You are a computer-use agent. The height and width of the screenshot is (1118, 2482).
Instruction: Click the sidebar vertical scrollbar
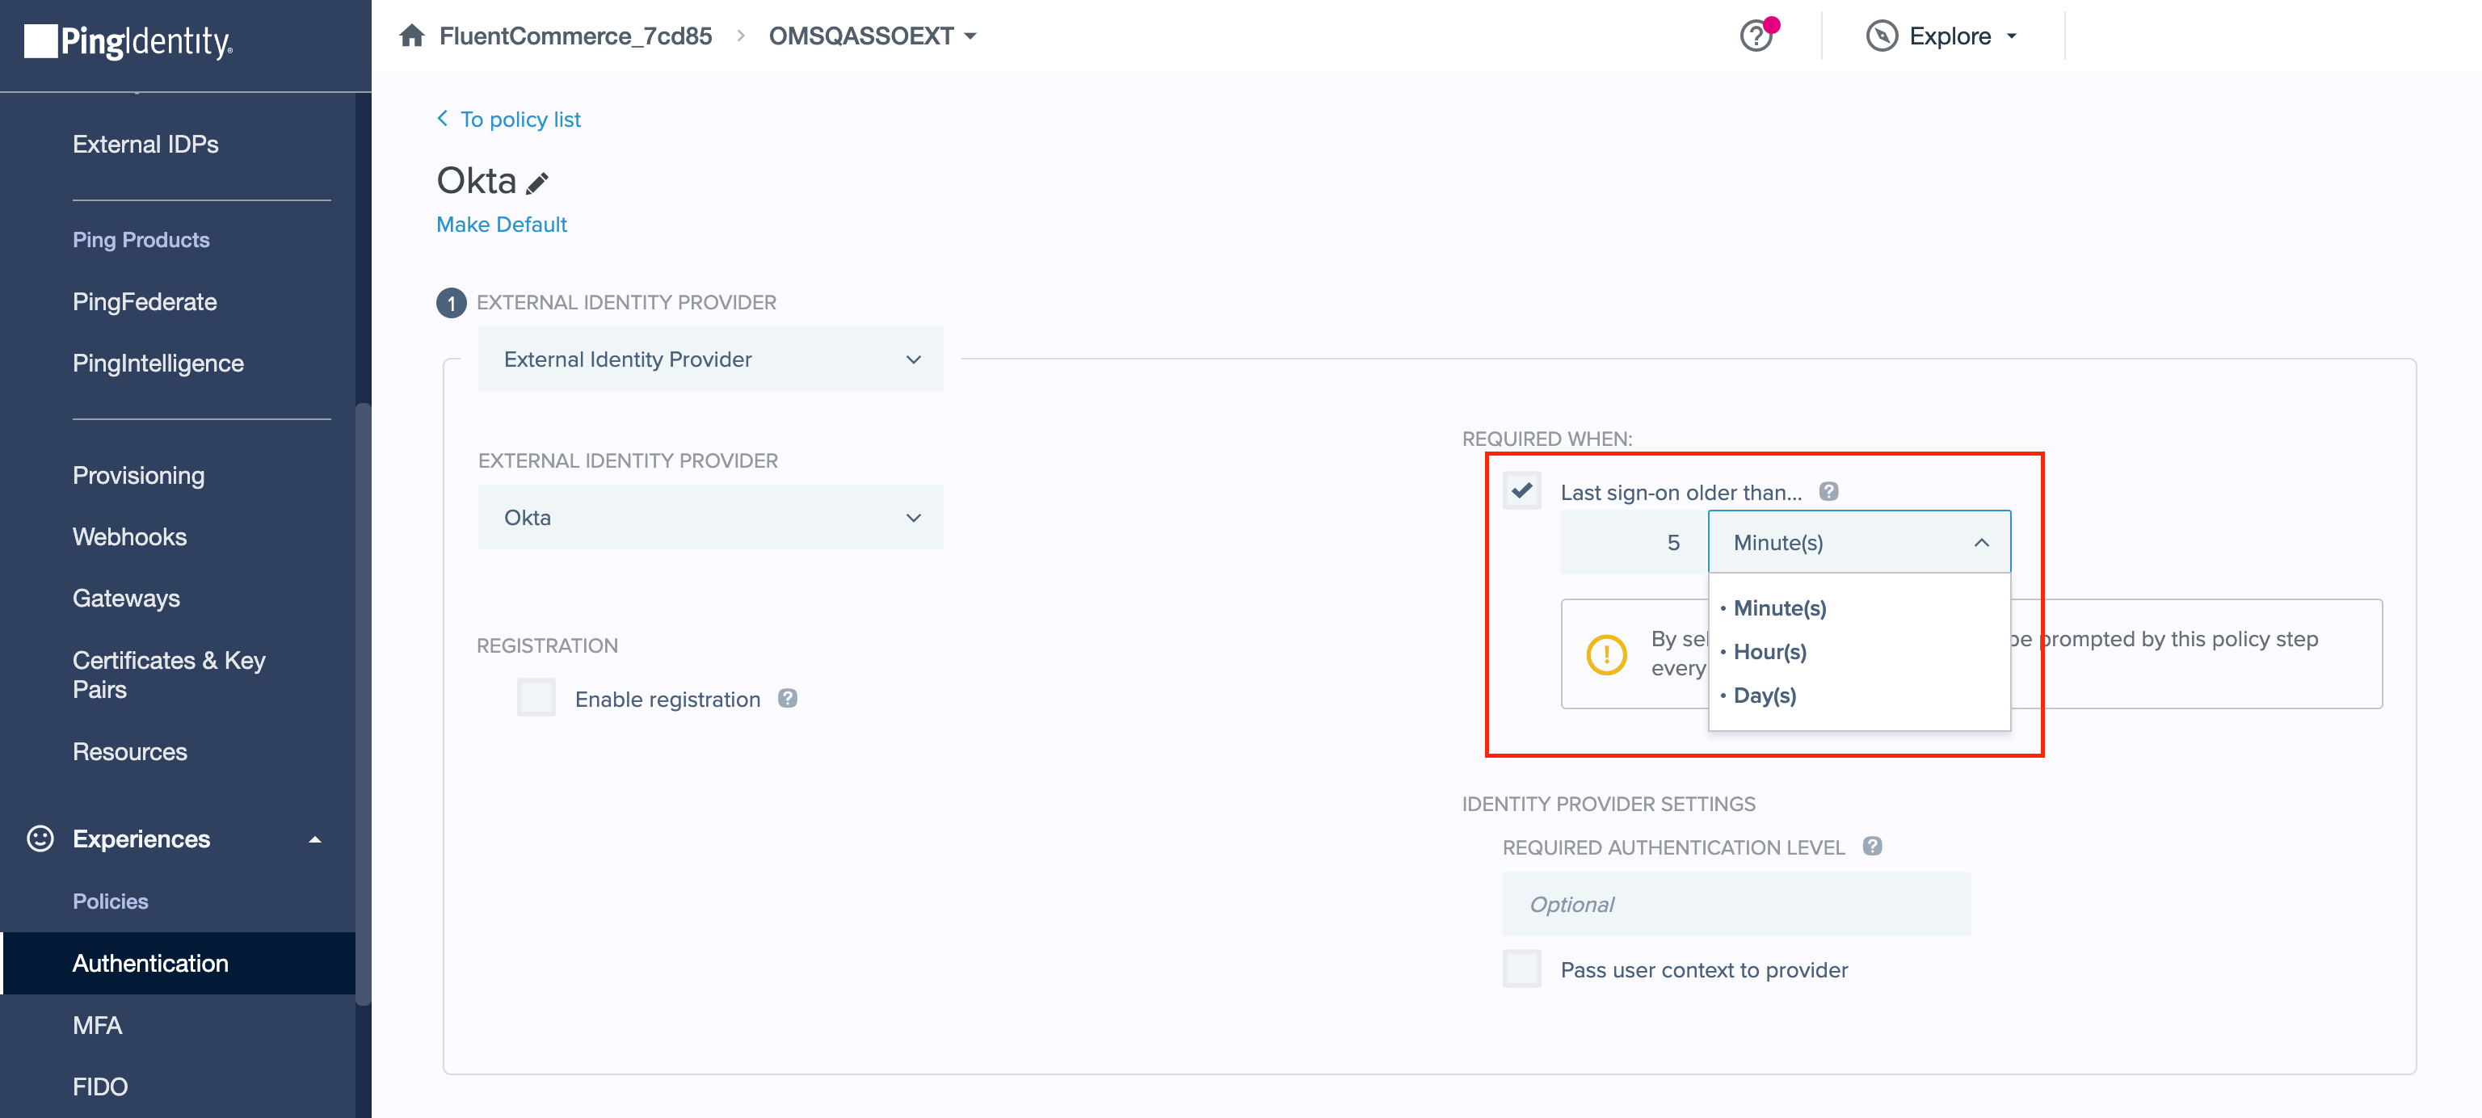362,703
